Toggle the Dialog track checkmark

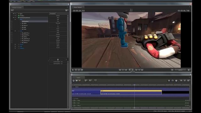(x=76, y=100)
